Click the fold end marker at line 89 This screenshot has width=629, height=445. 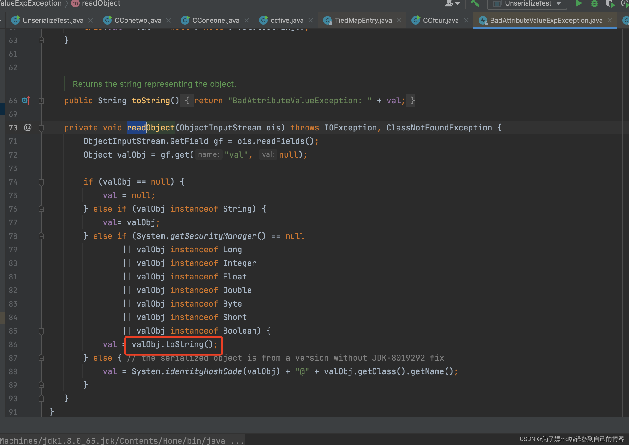tap(41, 385)
